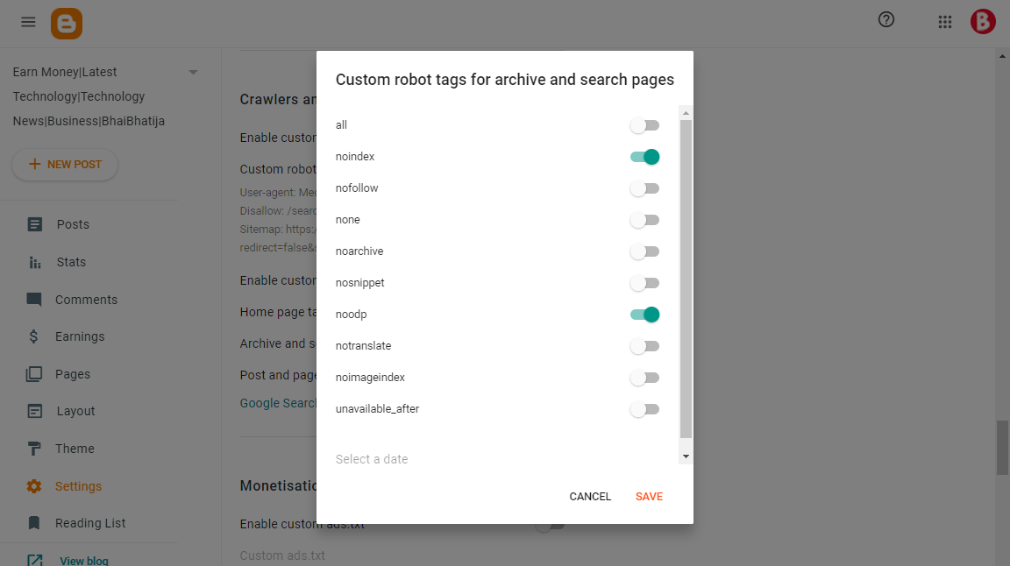Click the Select a date field
This screenshot has width=1010, height=566.
tap(504, 459)
